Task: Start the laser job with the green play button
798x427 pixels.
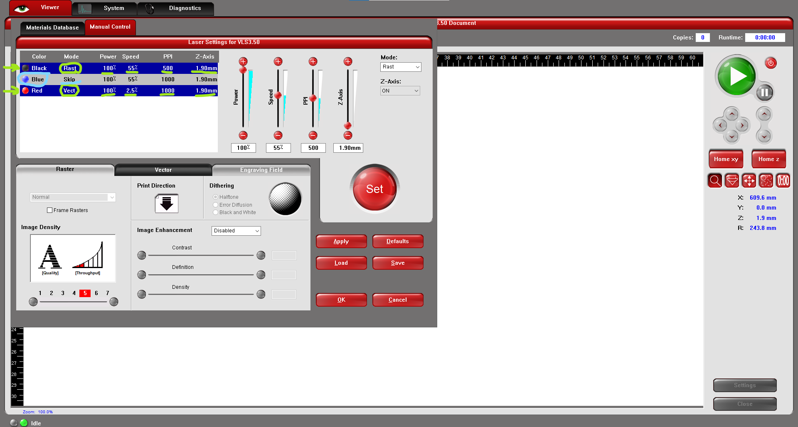Action: pos(736,76)
